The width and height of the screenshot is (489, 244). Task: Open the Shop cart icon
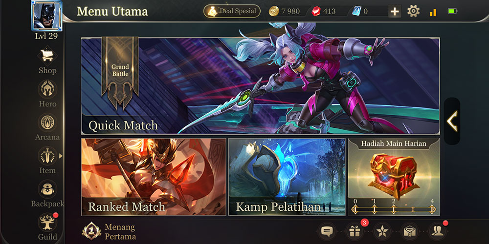tap(47, 56)
